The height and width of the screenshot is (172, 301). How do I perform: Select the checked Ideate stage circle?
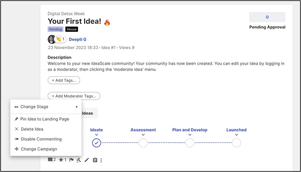point(96,143)
